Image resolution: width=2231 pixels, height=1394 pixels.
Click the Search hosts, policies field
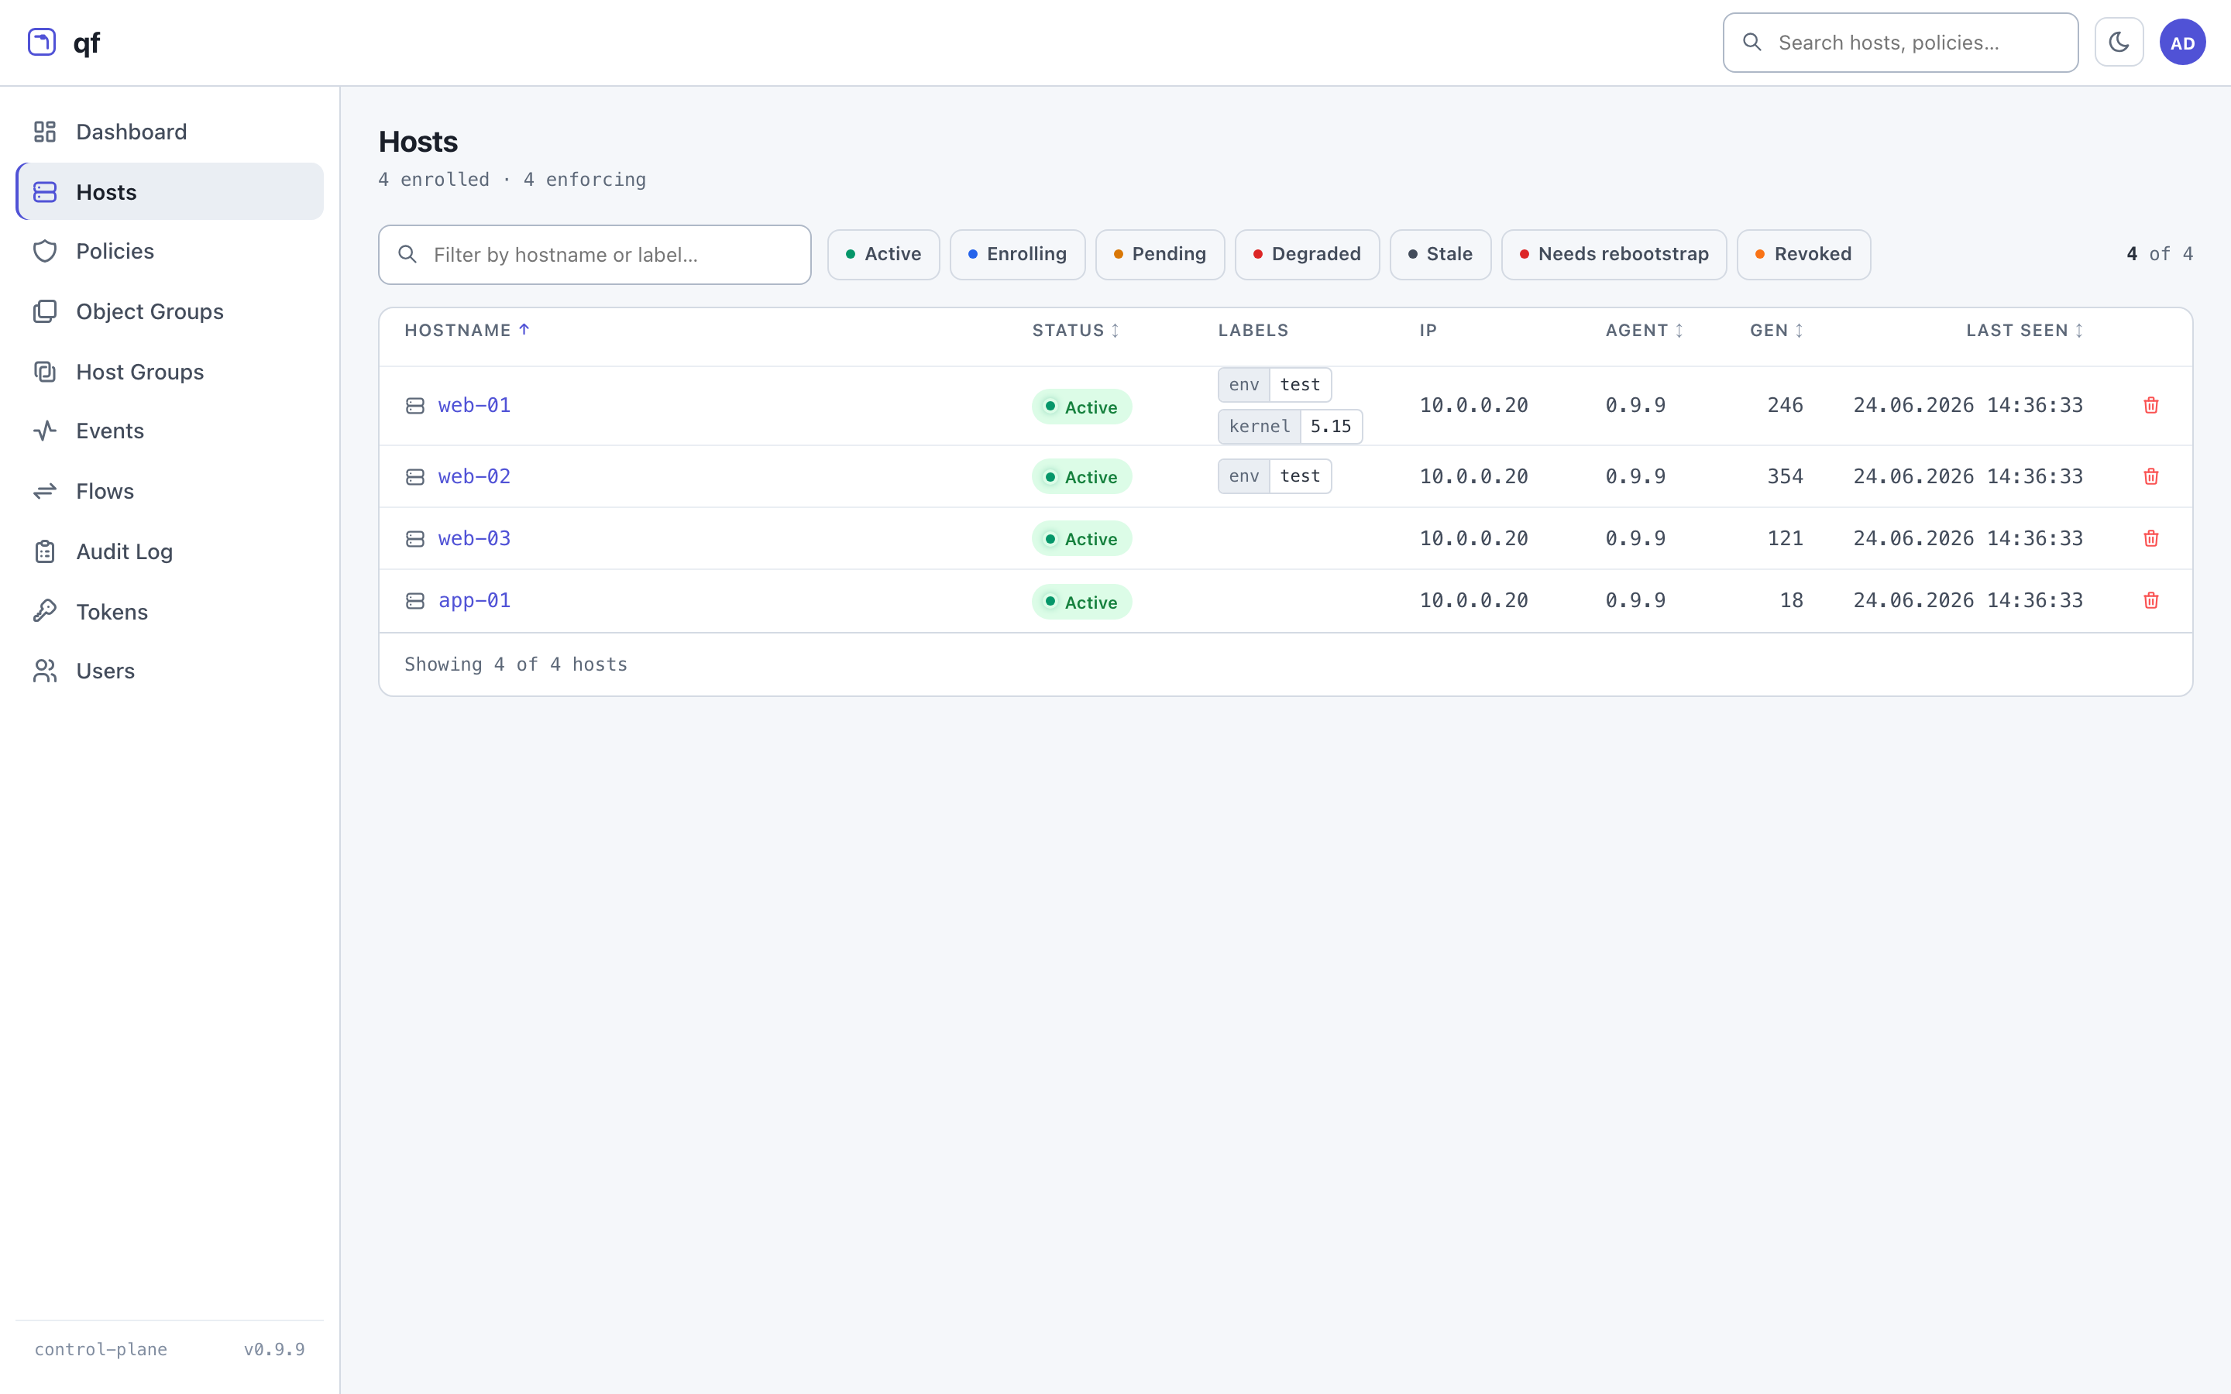tap(1900, 43)
